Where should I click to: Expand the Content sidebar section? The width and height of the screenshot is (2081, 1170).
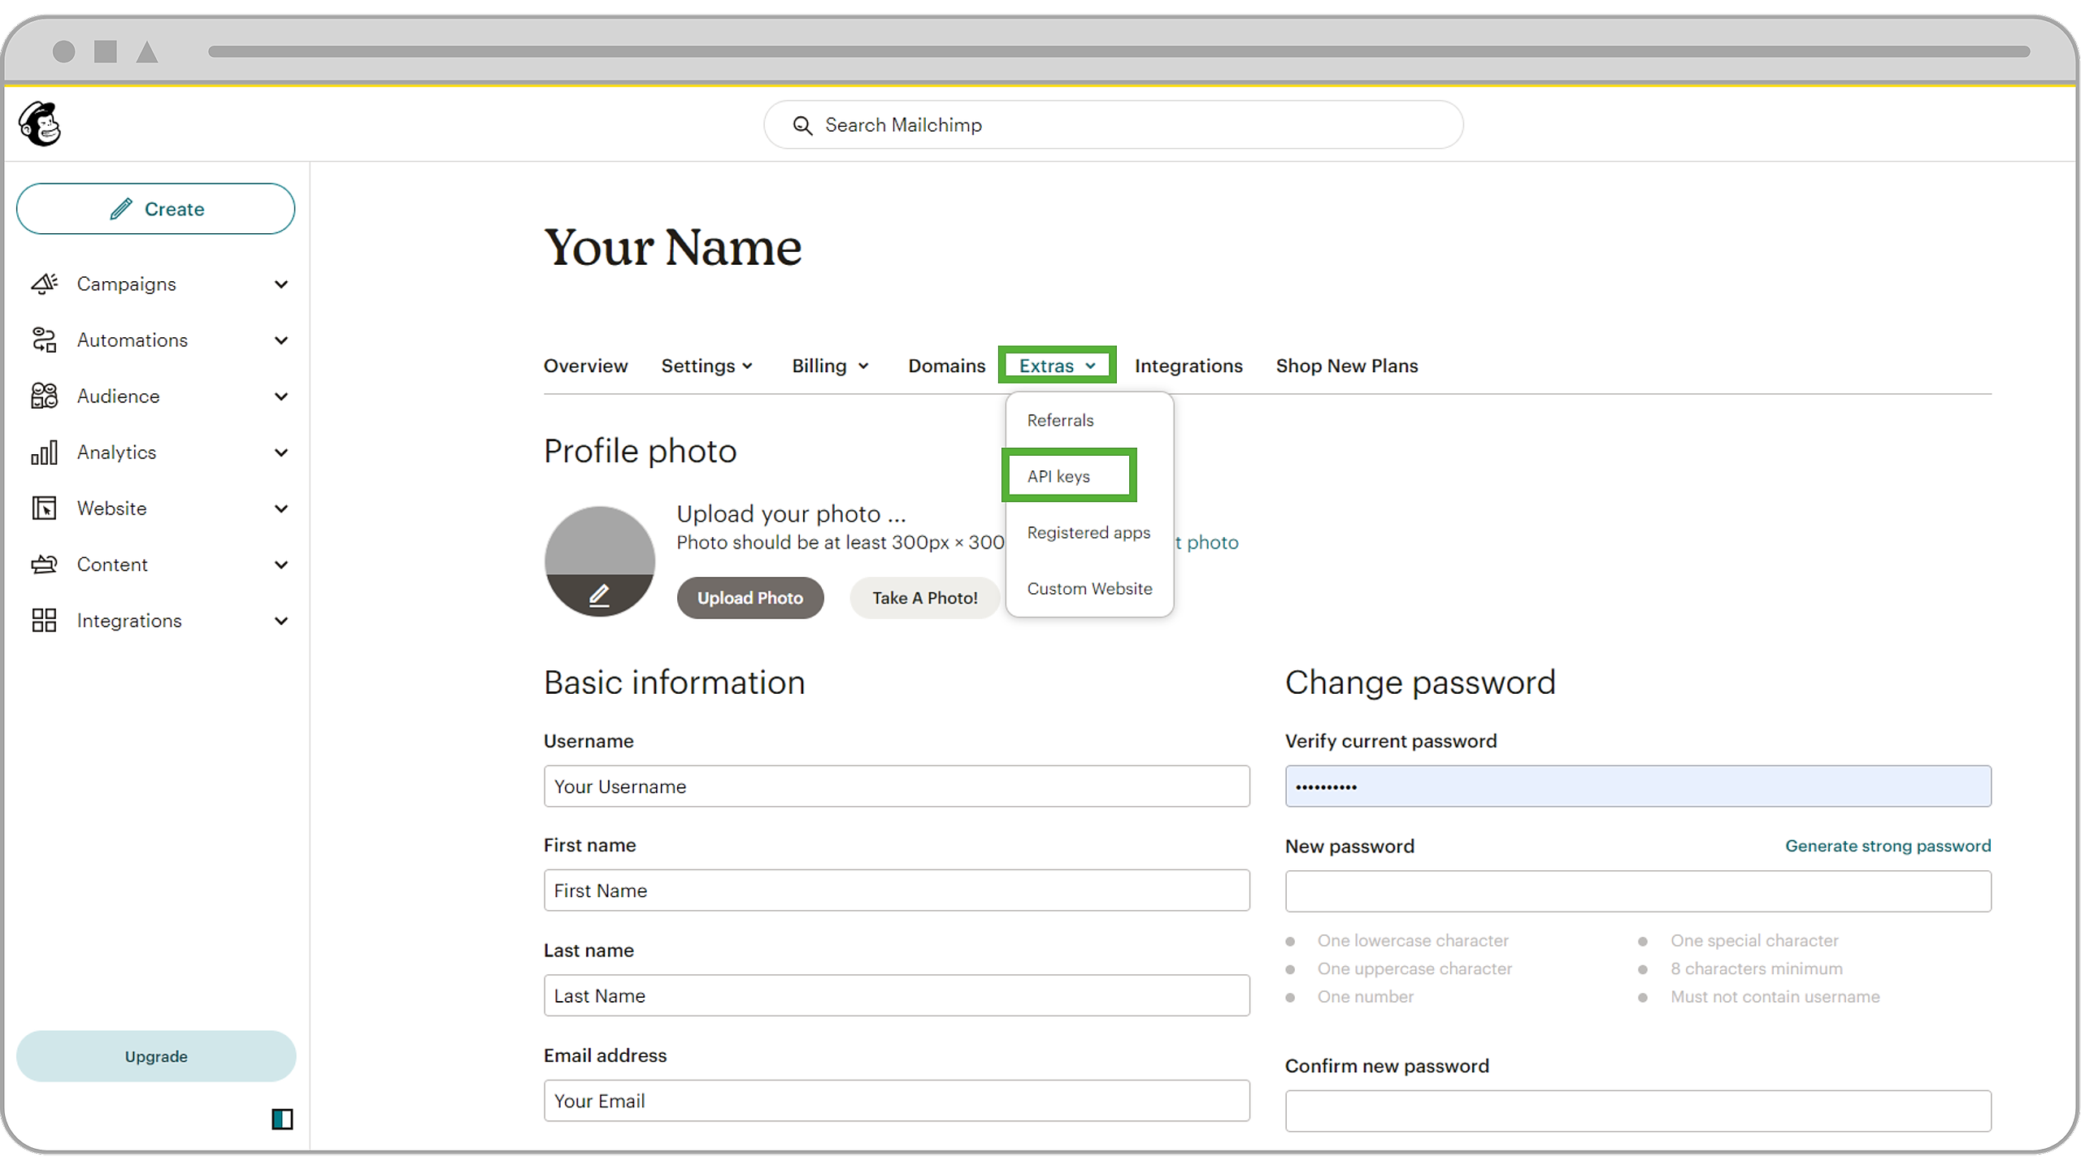[281, 565]
